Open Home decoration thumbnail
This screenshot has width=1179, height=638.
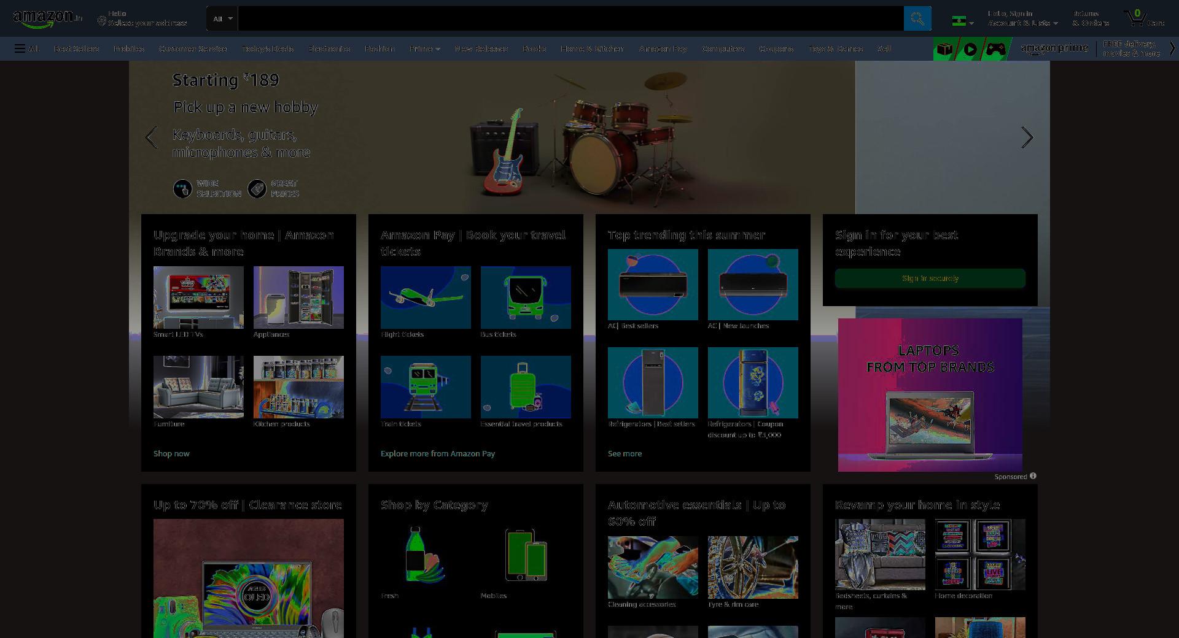(x=980, y=555)
